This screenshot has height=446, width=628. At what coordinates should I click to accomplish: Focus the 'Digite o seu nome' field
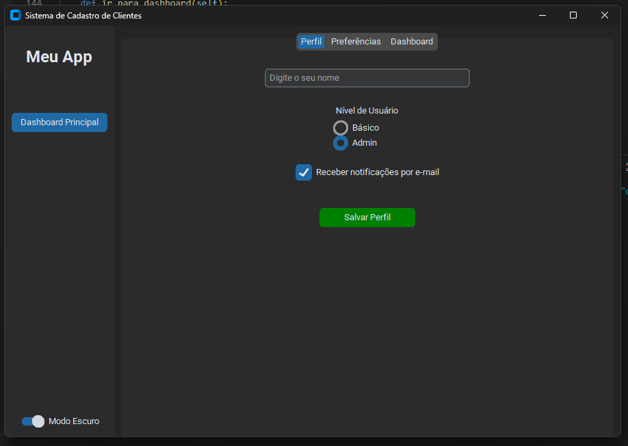(x=367, y=78)
